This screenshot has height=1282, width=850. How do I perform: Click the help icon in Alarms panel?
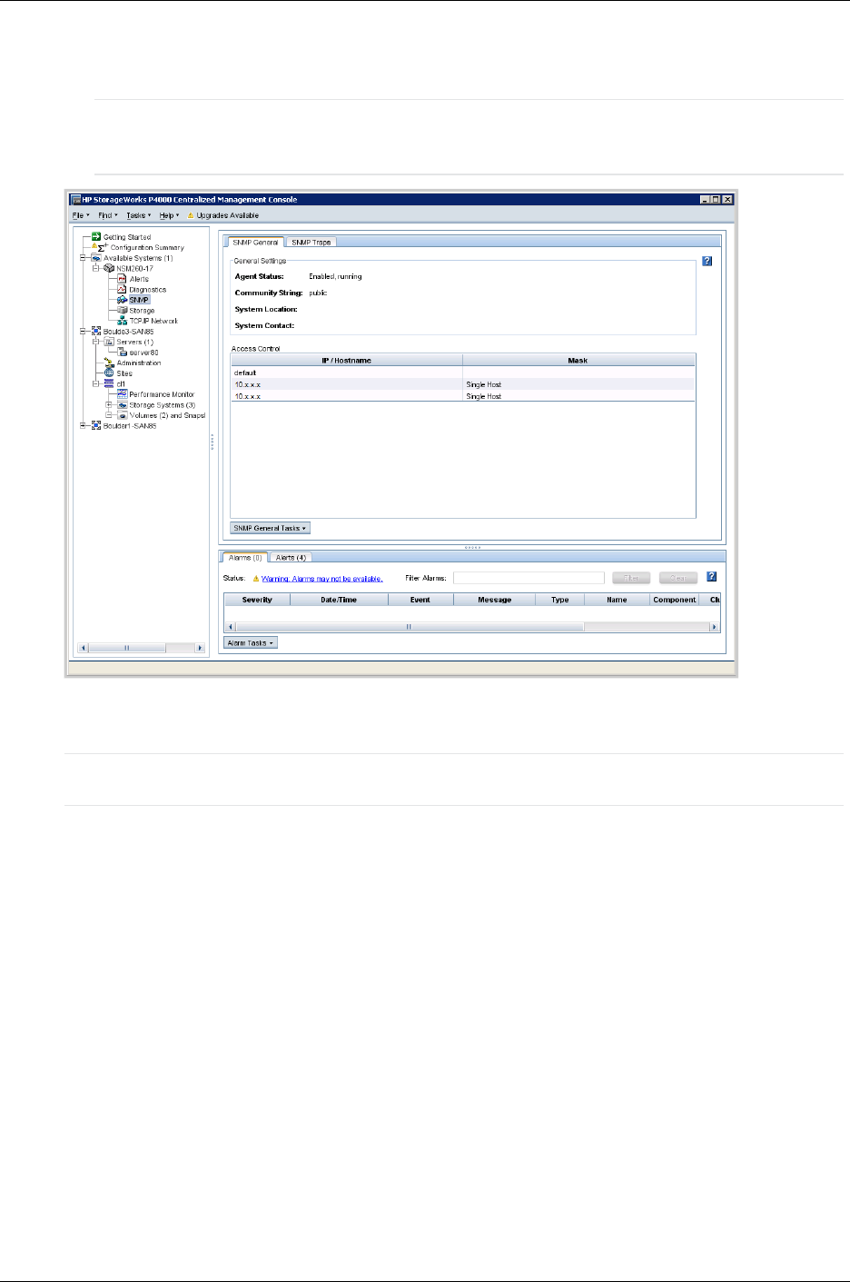coord(712,577)
